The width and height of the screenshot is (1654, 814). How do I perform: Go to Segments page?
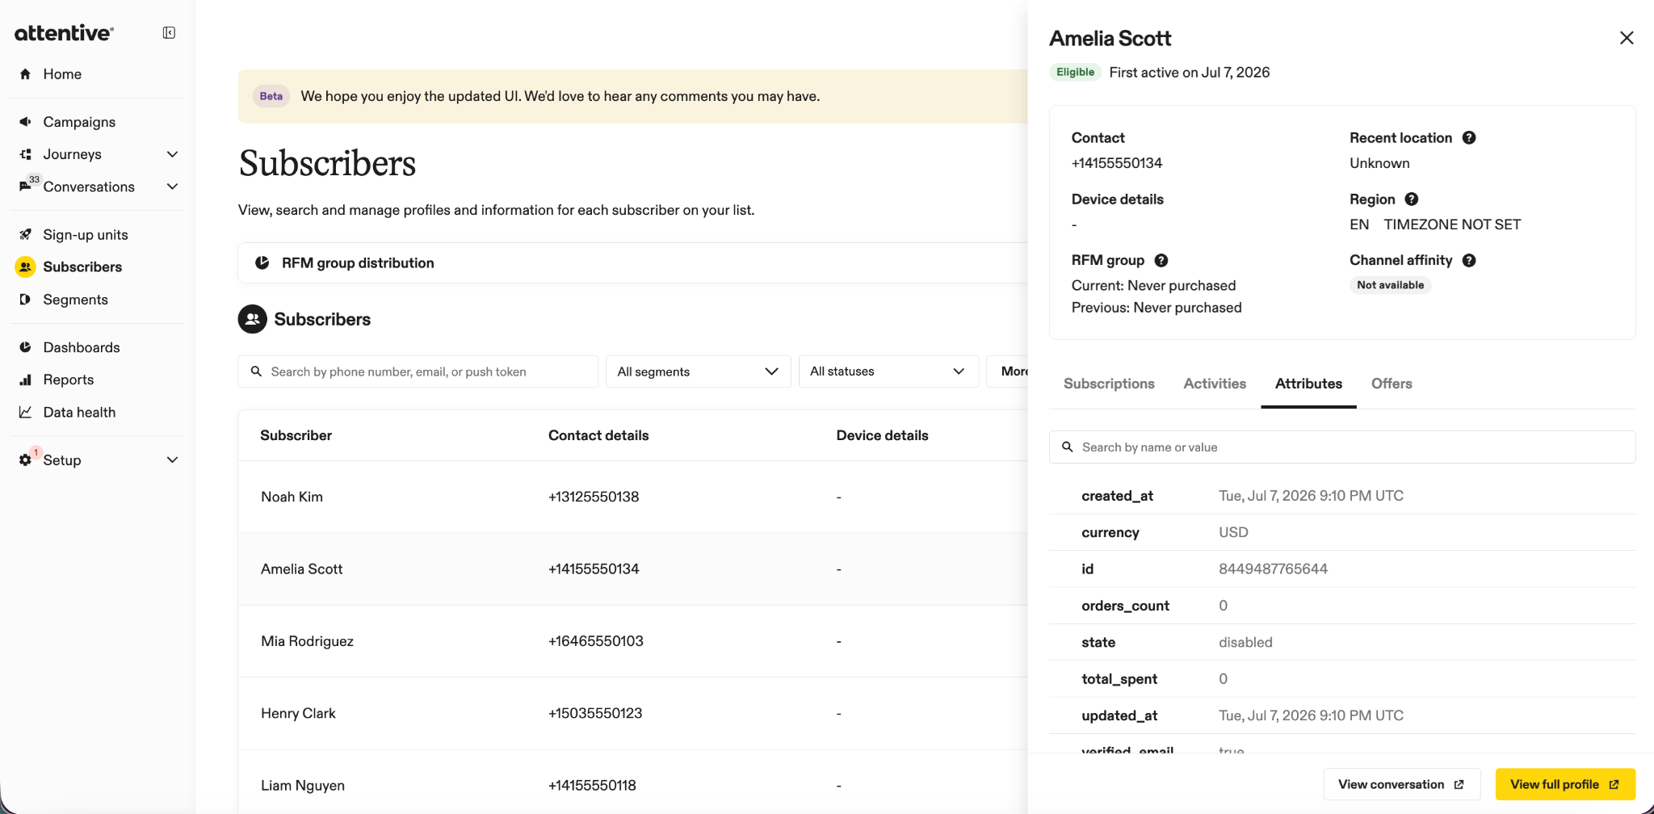75,300
